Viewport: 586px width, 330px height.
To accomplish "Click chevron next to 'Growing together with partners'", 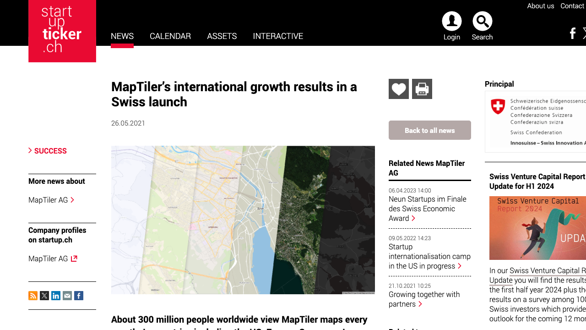I will pyautogui.click(x=420, y=304).
